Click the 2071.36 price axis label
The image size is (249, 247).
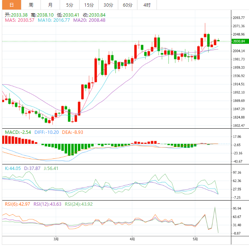point(239,26)
